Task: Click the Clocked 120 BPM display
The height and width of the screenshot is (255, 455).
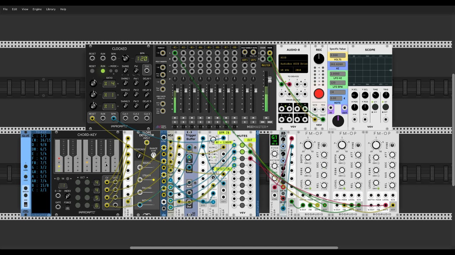Action: click(141, 59)
